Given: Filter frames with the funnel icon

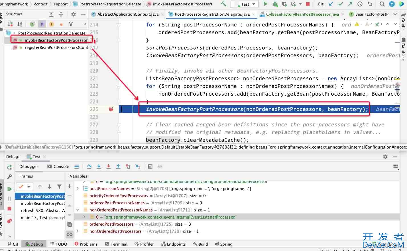Looking at the screenshot, I should click(x=59, y=187).
